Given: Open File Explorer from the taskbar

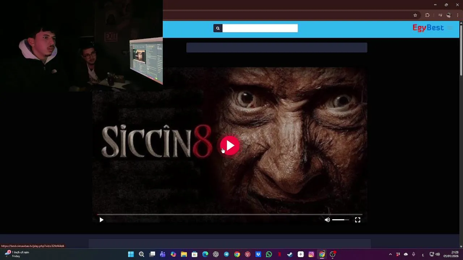Looking at the screenshot, I should point(184,254).
